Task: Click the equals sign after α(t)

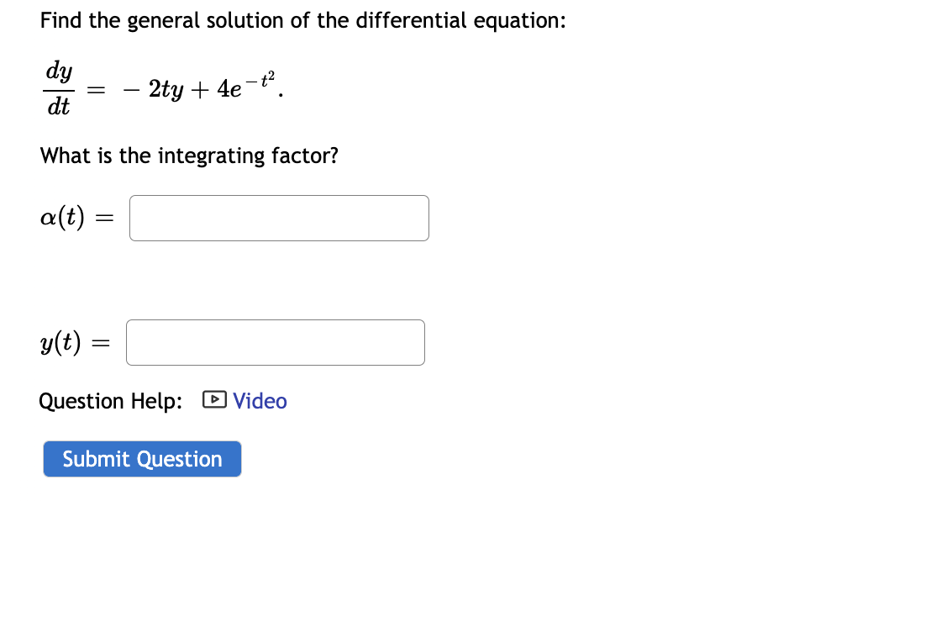Action: pos(104,219)
